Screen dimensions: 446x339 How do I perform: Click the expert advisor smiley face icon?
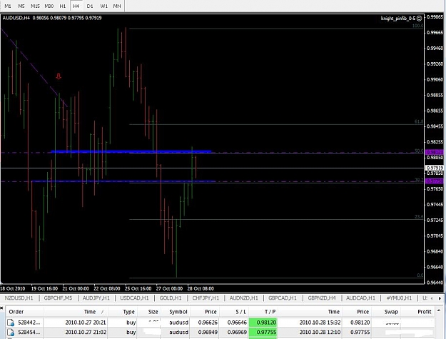click(x=420, y=19)
